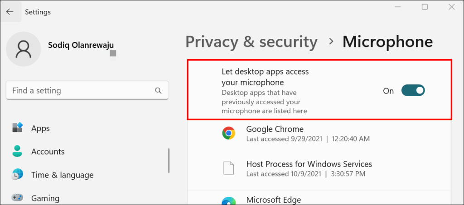Go back to Privacy & security breadcrumb
This screenshot has width=464, height=205.
(x=251, y=42)
